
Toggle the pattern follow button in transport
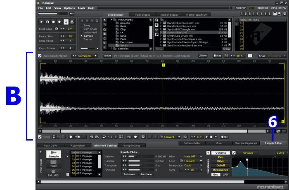66,22
